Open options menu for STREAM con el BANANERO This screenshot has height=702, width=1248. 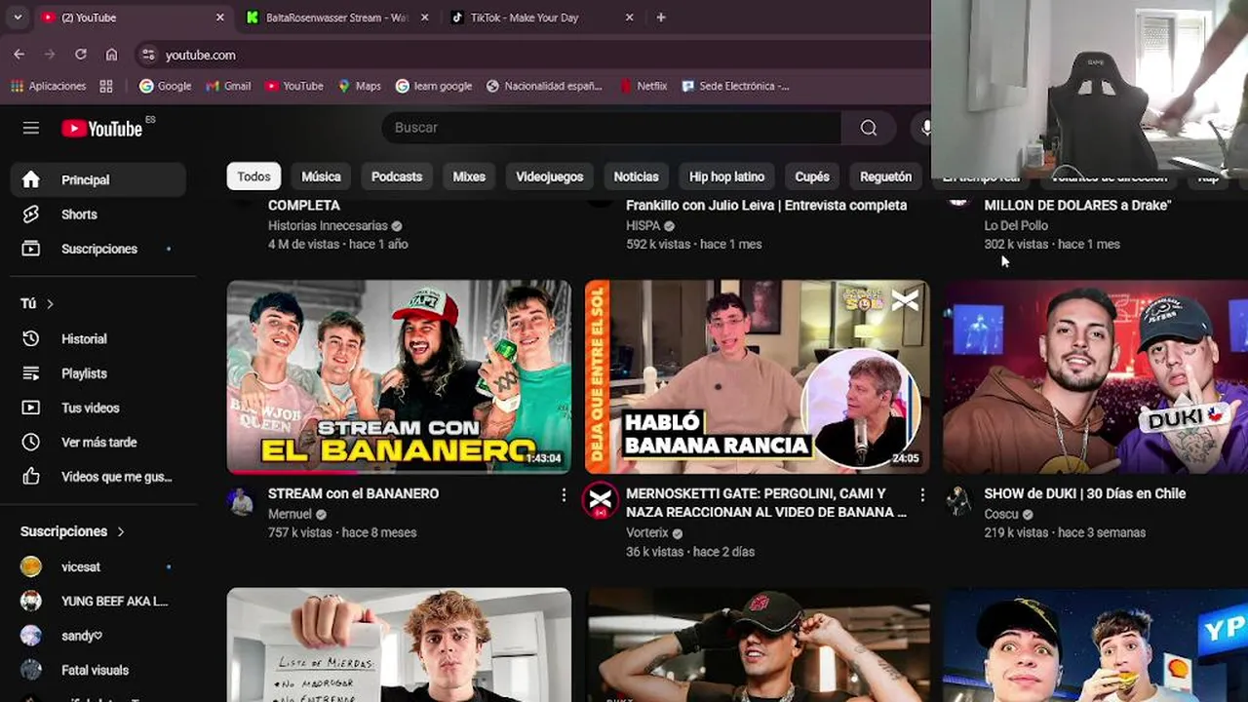(x=564, y=495)
